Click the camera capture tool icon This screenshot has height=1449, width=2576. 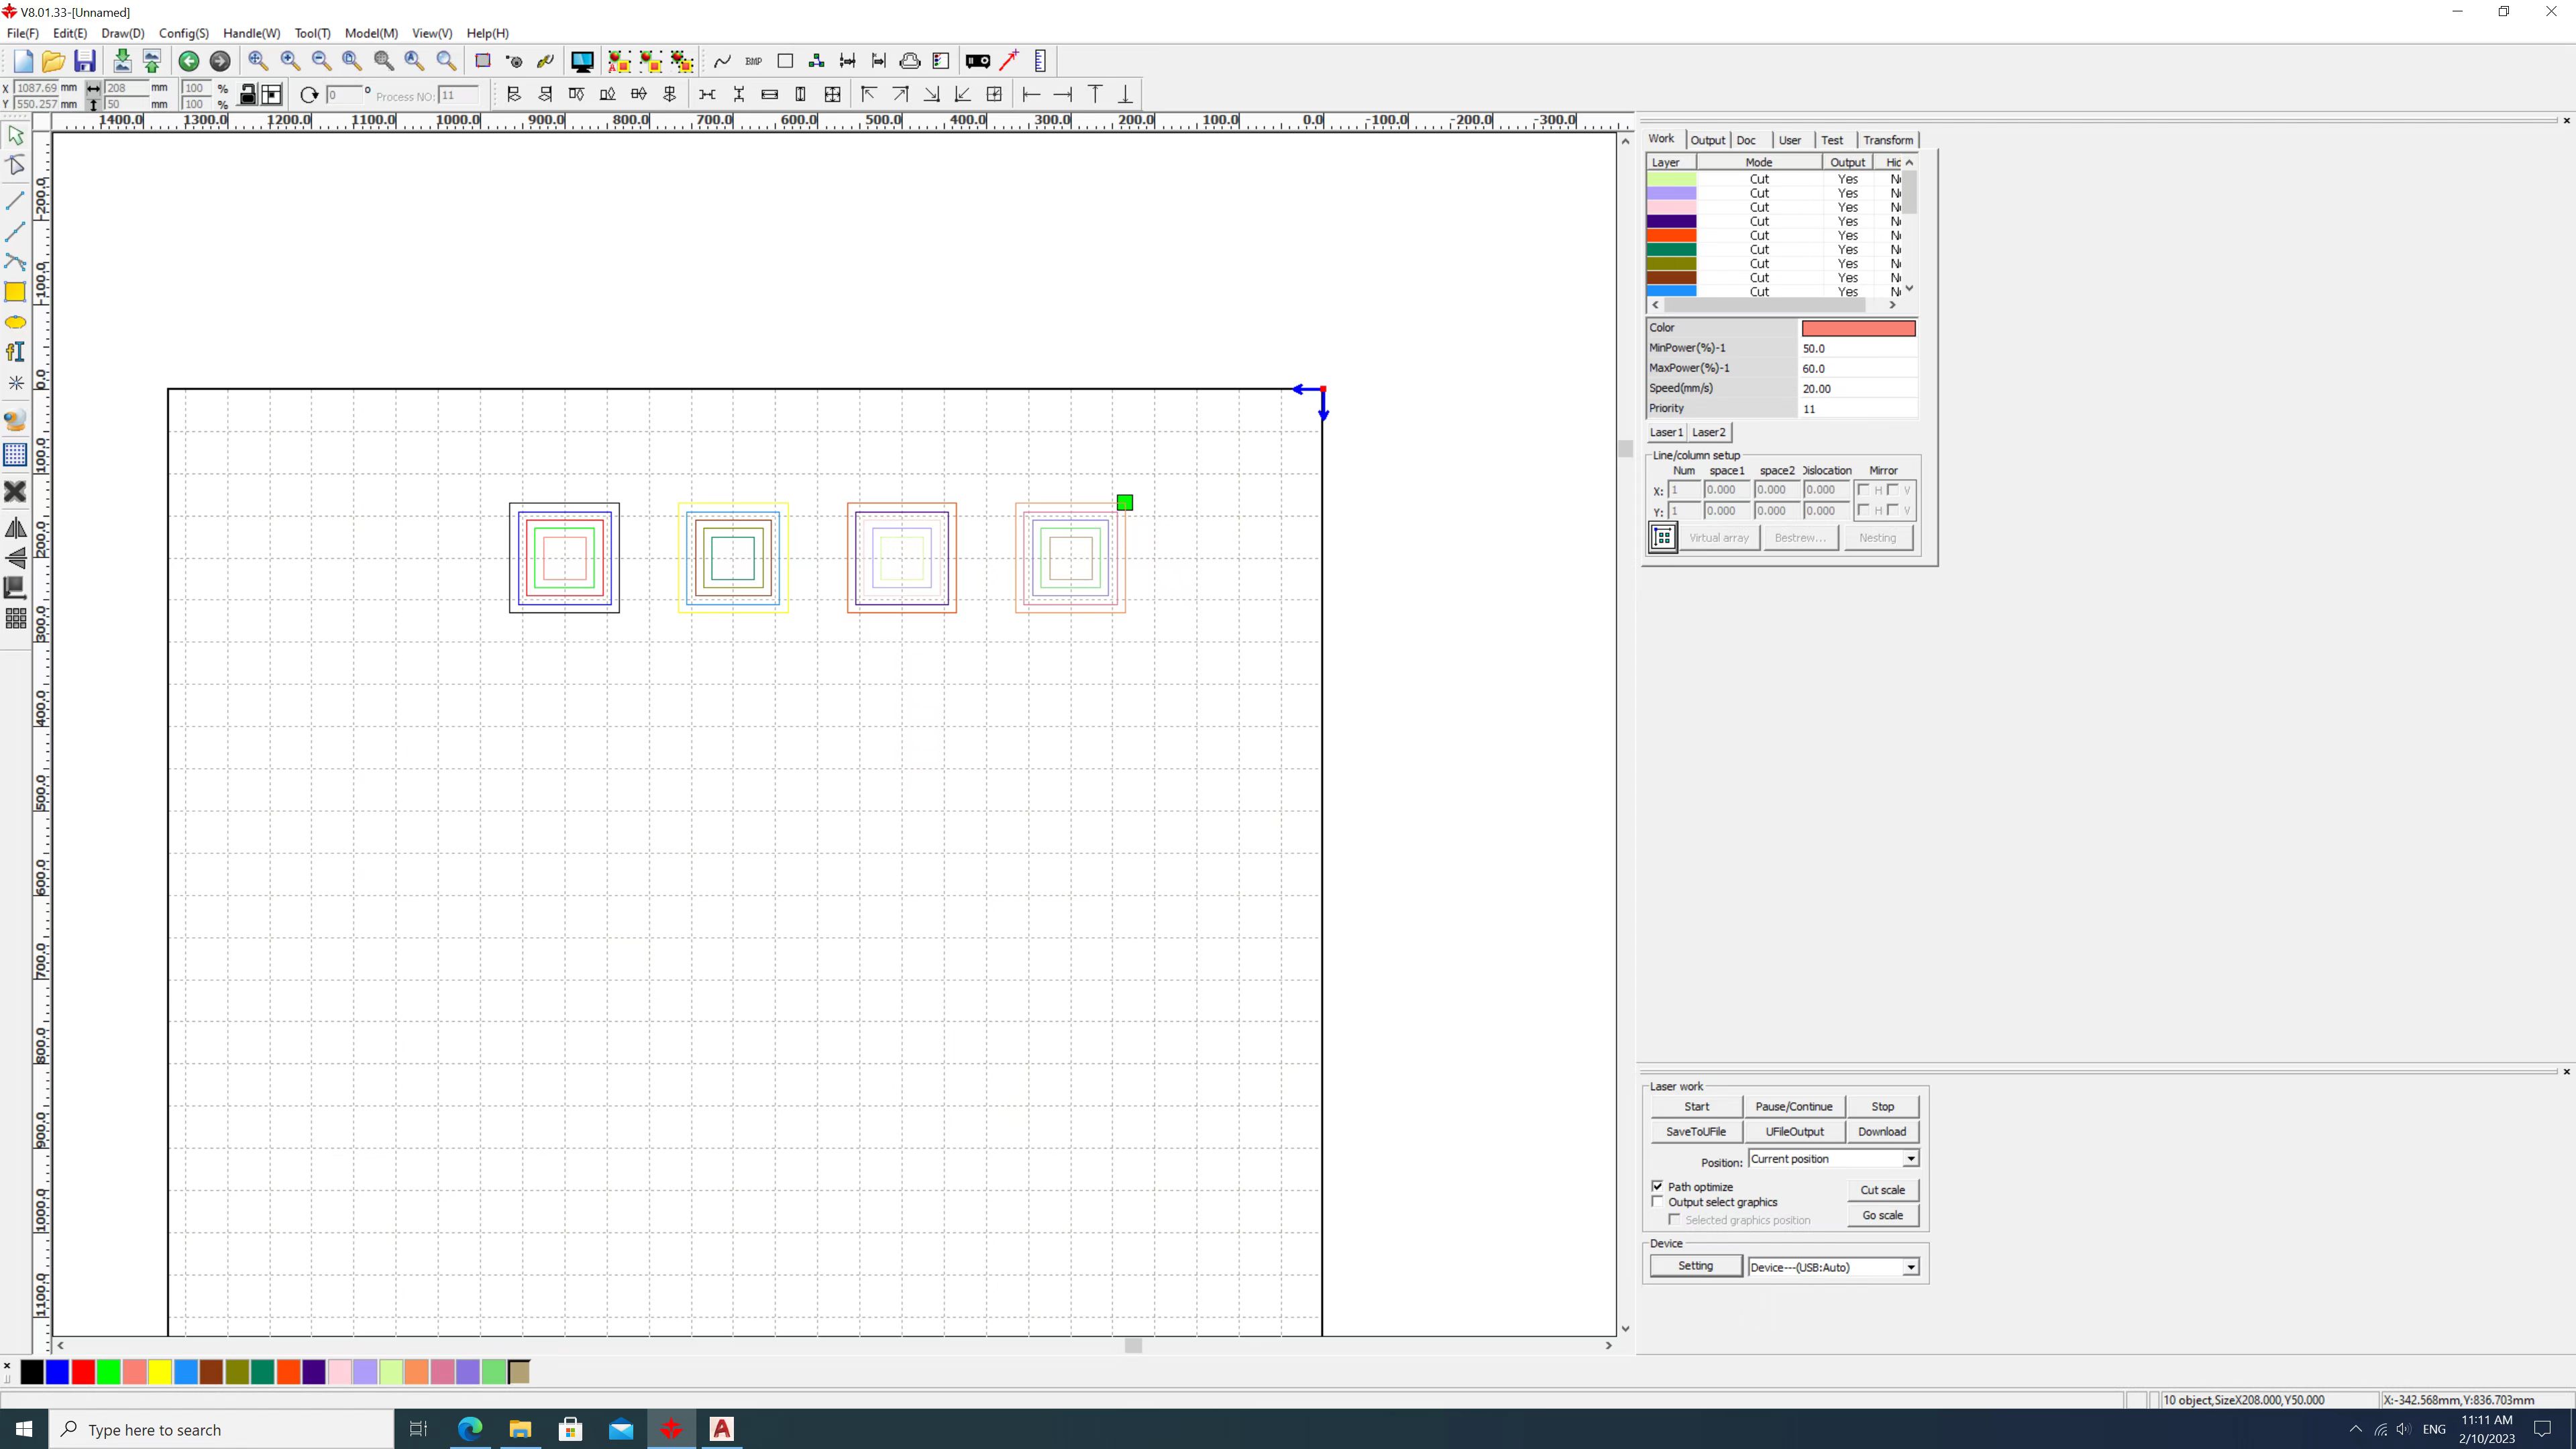point(16,421)
